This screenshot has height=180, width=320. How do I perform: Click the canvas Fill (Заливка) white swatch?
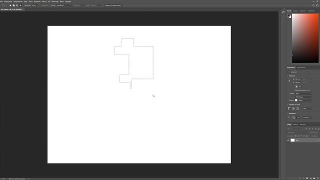(296, 100)
